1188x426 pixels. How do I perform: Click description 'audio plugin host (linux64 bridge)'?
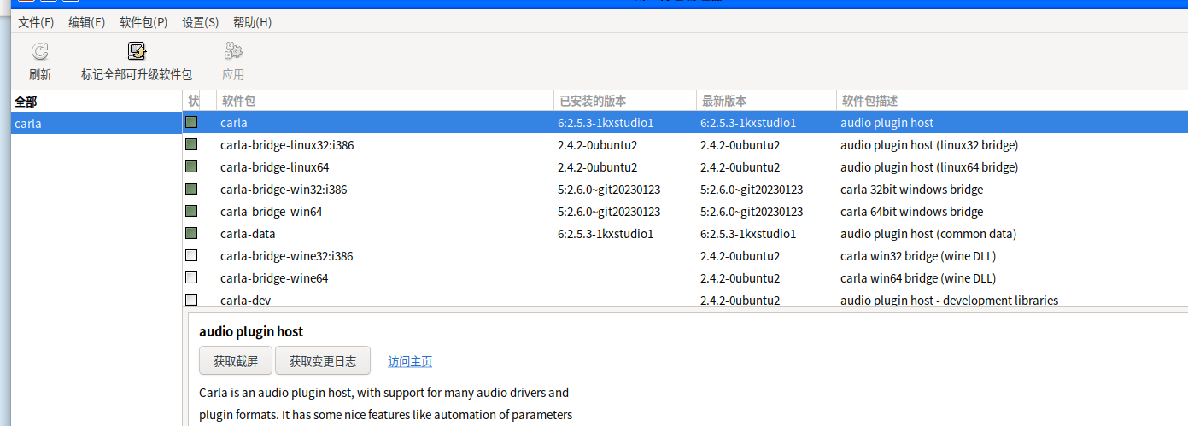tap(929, 167)
